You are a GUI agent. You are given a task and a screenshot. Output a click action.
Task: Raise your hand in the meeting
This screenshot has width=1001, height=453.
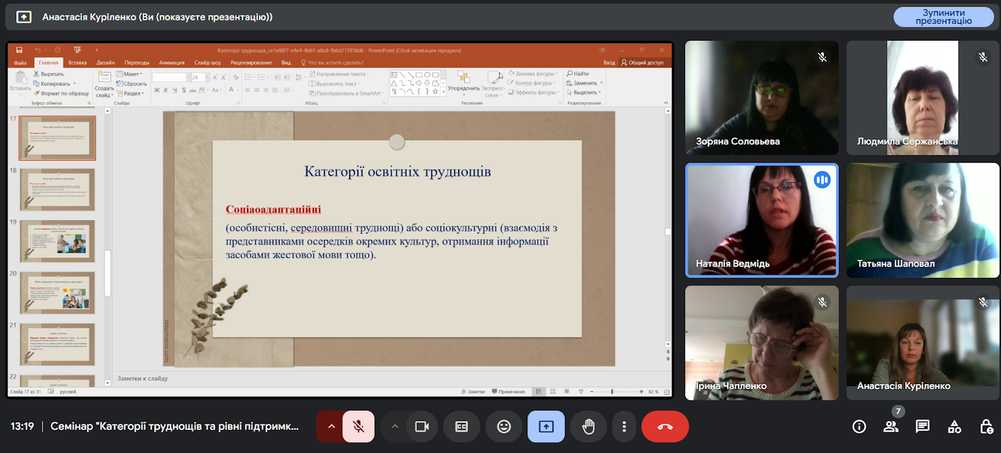(x=589, y=427)
